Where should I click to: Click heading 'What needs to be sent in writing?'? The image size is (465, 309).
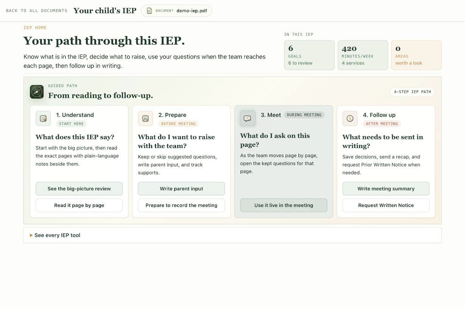pyautogui.click(x=383, y=141)
